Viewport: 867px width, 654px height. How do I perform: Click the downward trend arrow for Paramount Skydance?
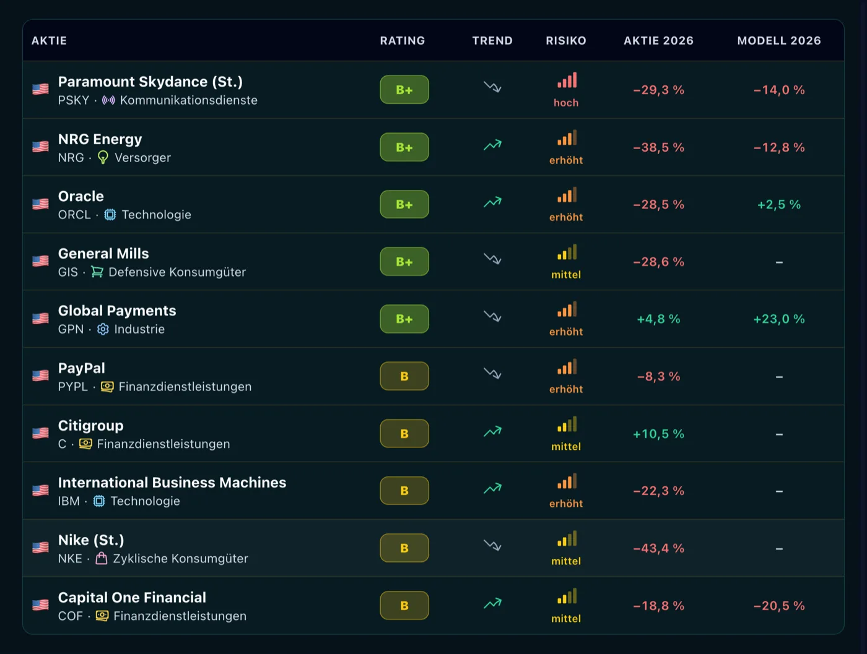click(x=492, y=87)
